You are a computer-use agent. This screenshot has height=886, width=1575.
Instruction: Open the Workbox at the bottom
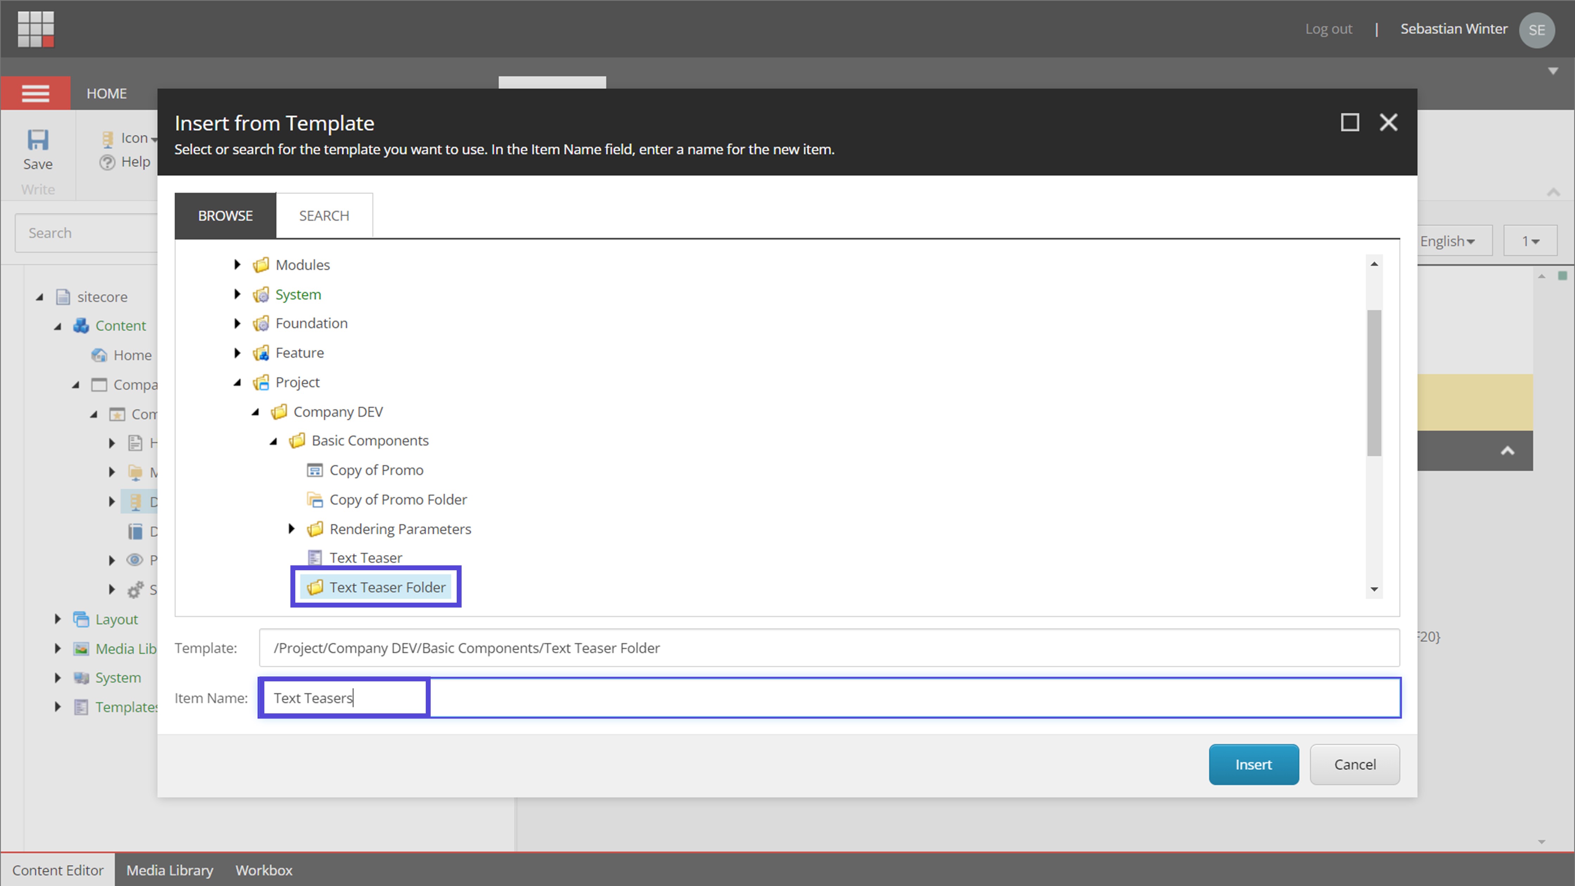(x=264, y=869)
